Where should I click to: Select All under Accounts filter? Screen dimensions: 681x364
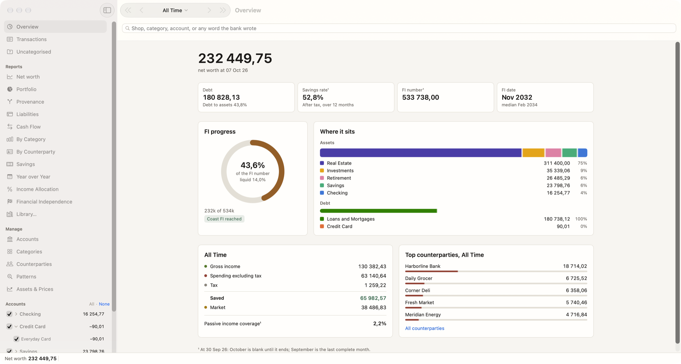coord(92,304)
